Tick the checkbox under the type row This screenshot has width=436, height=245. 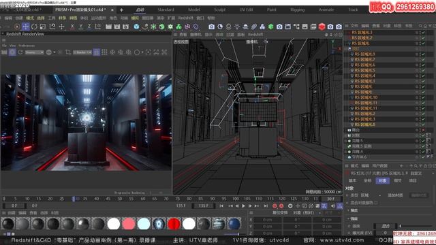376,203
